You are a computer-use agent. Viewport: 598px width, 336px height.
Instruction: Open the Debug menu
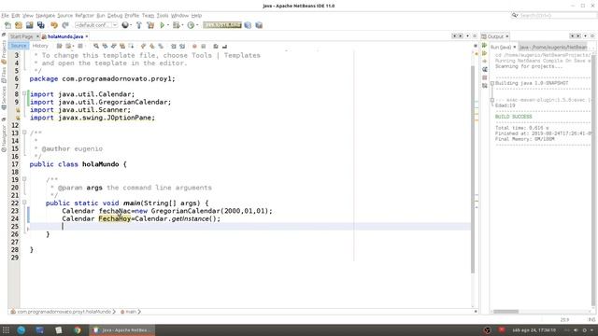click(x=114, y=16)
